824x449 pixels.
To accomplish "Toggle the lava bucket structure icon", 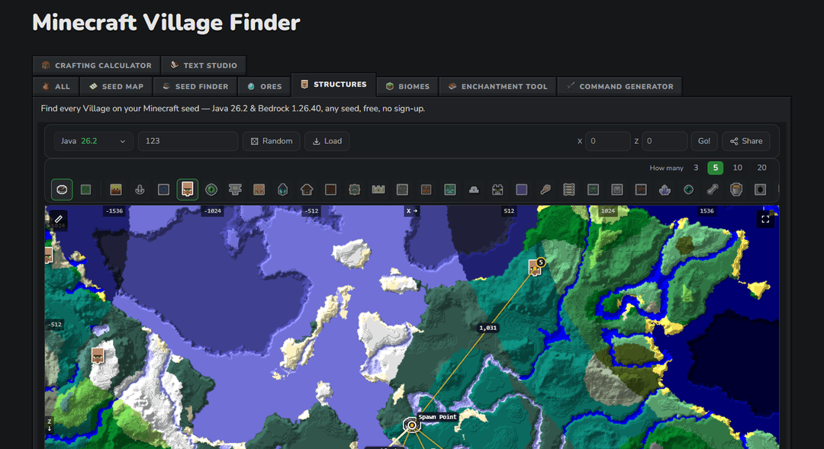I will pyautogui.click(x=736, y=190).
